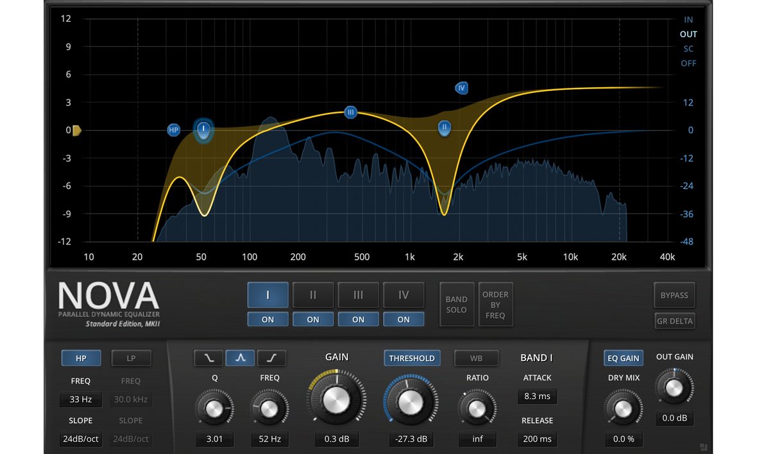Click the HP node in the EQ graph

click(x=173, y=130)
